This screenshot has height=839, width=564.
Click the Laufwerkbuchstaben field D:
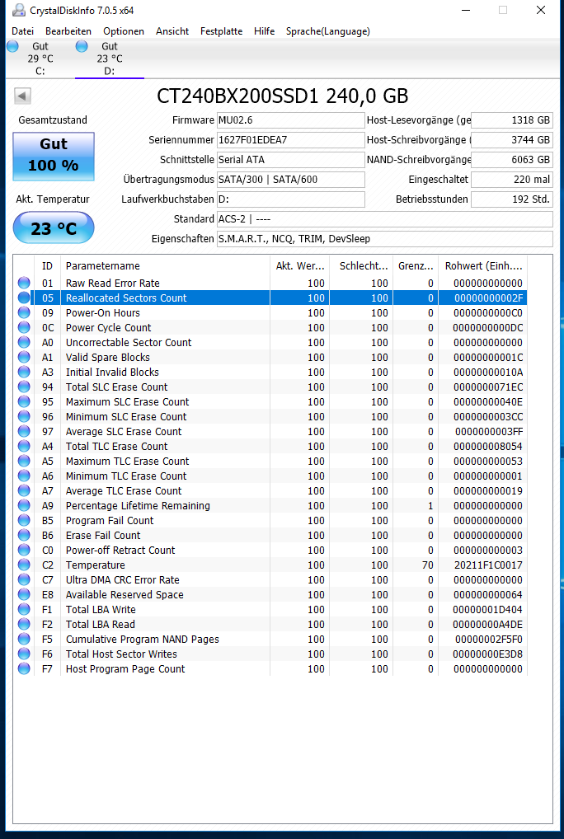290,199
